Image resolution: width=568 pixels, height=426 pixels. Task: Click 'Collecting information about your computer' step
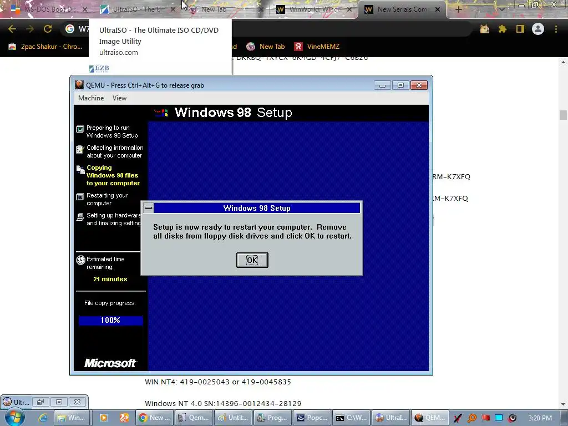[115, 151]
